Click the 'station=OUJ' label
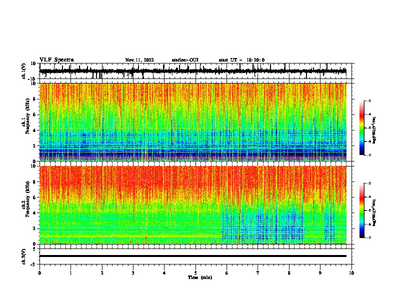Viewport: 396px width, 306px height. 185,60
